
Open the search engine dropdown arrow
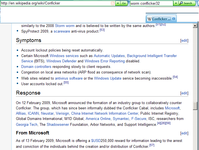[176, 3]
